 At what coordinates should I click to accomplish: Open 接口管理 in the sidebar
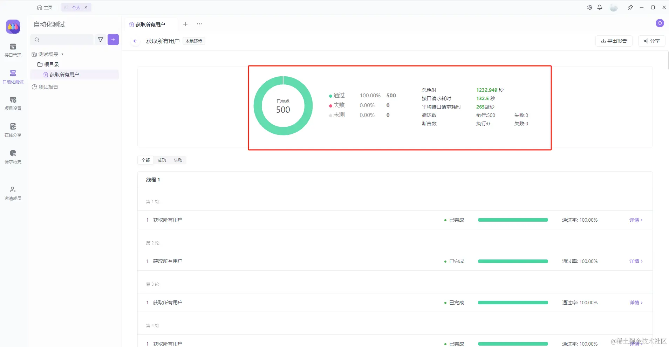point(13,50)
